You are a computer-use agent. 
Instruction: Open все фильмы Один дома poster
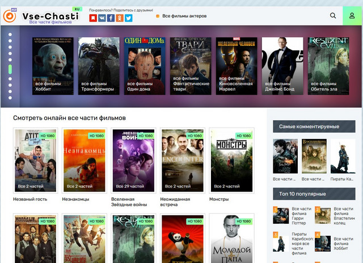tap(145, 66)
